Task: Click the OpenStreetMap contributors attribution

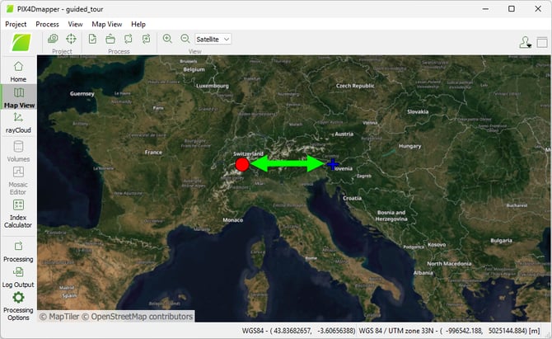Action: [x=138, y=317]
